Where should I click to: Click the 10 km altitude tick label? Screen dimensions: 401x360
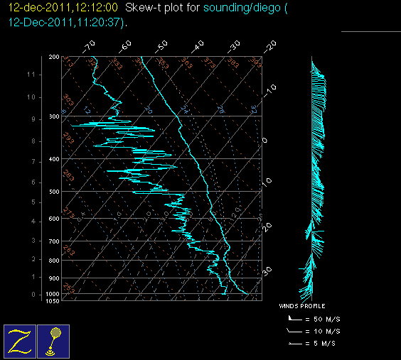pyautogui.click(x=31, y=97)
